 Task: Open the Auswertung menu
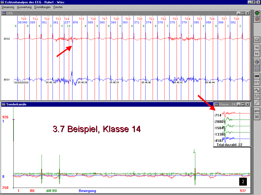click(x=25, y=7)
